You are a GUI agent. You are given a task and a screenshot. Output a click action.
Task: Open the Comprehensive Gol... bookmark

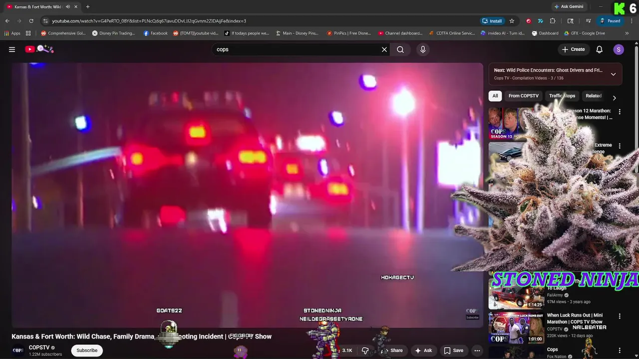63,33
